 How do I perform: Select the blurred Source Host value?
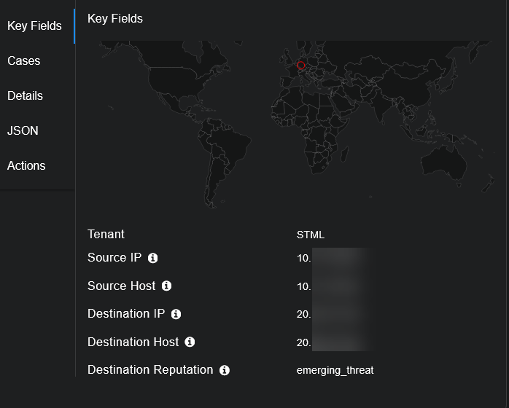tap(335, 286)
